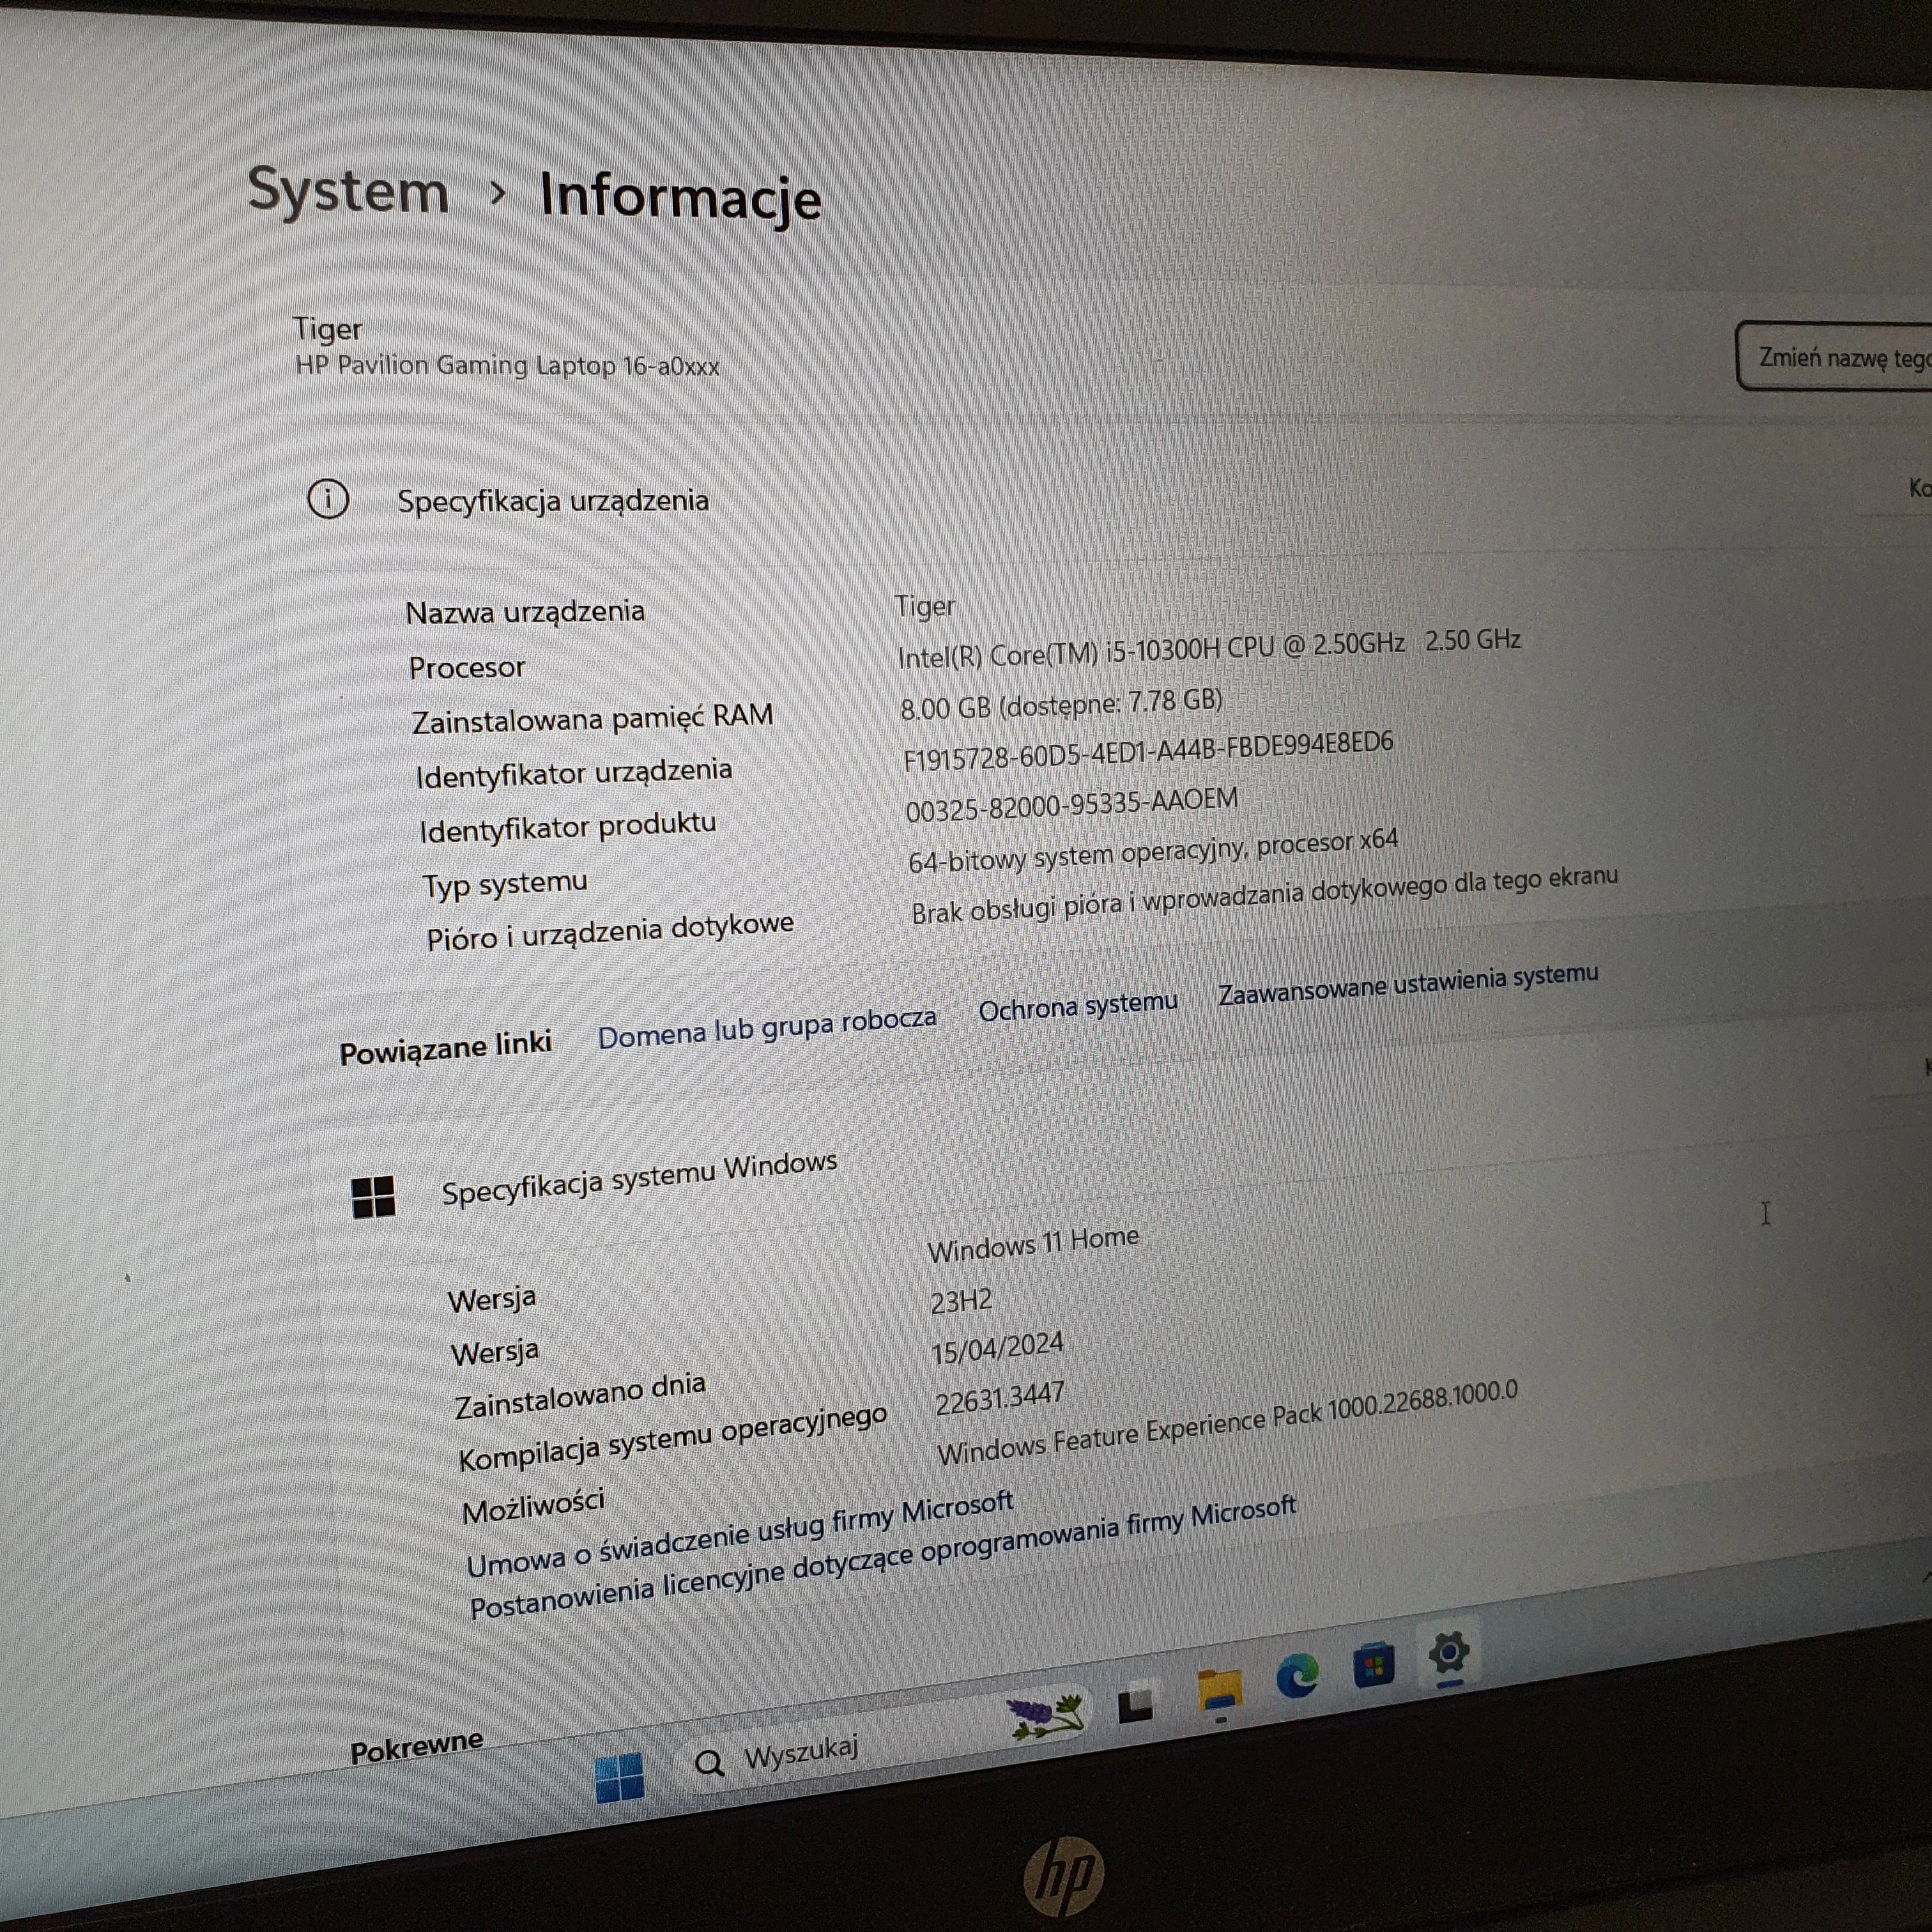
Task: Click the Intel Core i5-10300H processor value
Action: (x=1209, y=648)
